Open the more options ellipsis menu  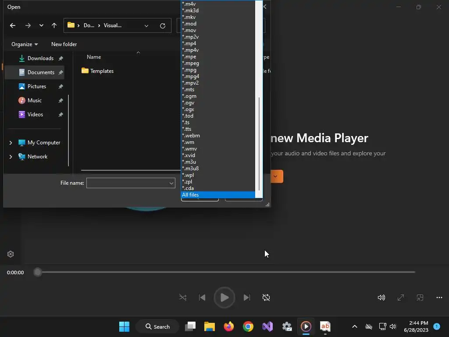point(439,298)
